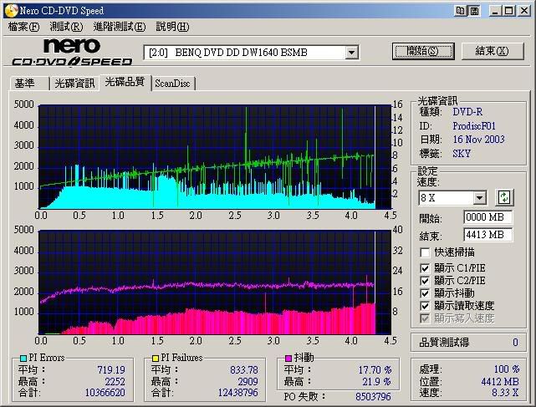The height and width of the screenshot is (407, 536).
Task: Click the cyan PI Errors legend swatch
Action: [x=23, y=359]
